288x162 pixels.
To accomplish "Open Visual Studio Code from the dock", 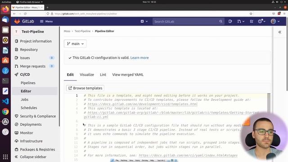I will [x=5, y=101].
